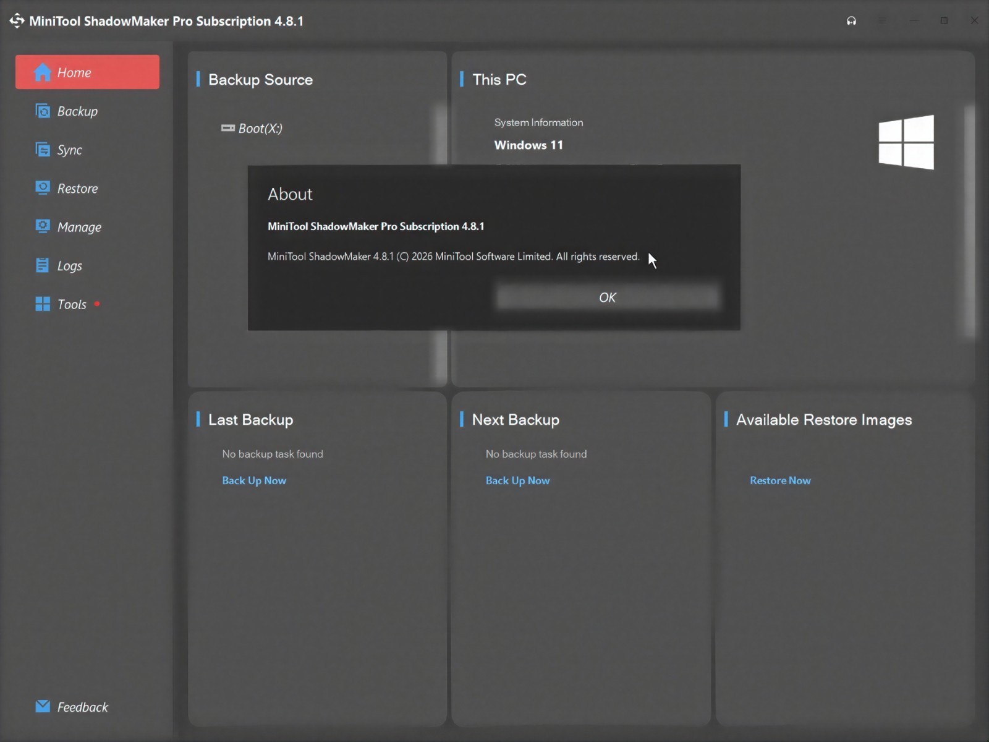Select the Boot(X:) source text
This screenshot has height=742, width=989.
260,129
